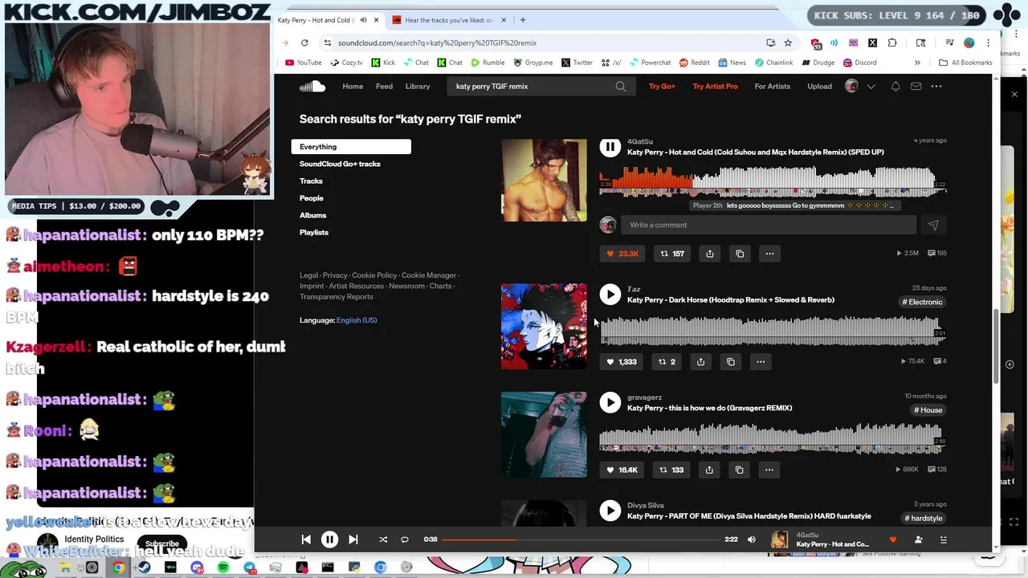Seek in the Dark Horse remix waveform
This screenshot has width=1028, height=578.
tap(773, 331)
